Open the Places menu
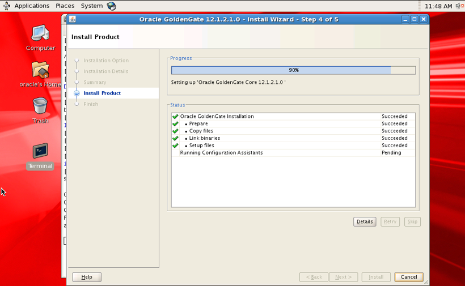The height and width of the screenshot is (286, 465). point(65,6)
